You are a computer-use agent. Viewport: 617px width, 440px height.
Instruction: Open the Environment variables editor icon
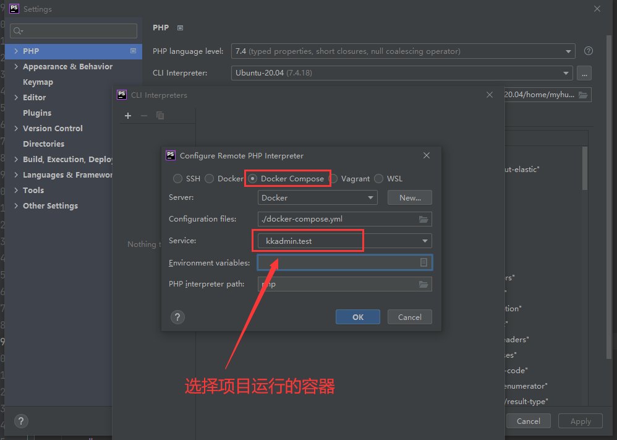coord(424,262)
